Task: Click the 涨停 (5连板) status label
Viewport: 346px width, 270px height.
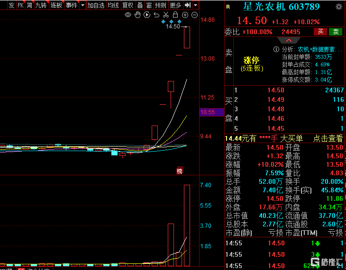Action: pyautogui.click(x=252, y=64)
